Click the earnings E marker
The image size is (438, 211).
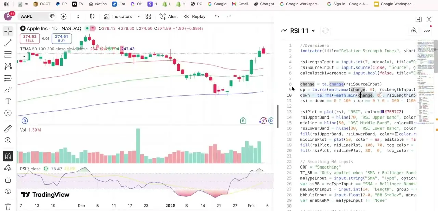[243, 121]
